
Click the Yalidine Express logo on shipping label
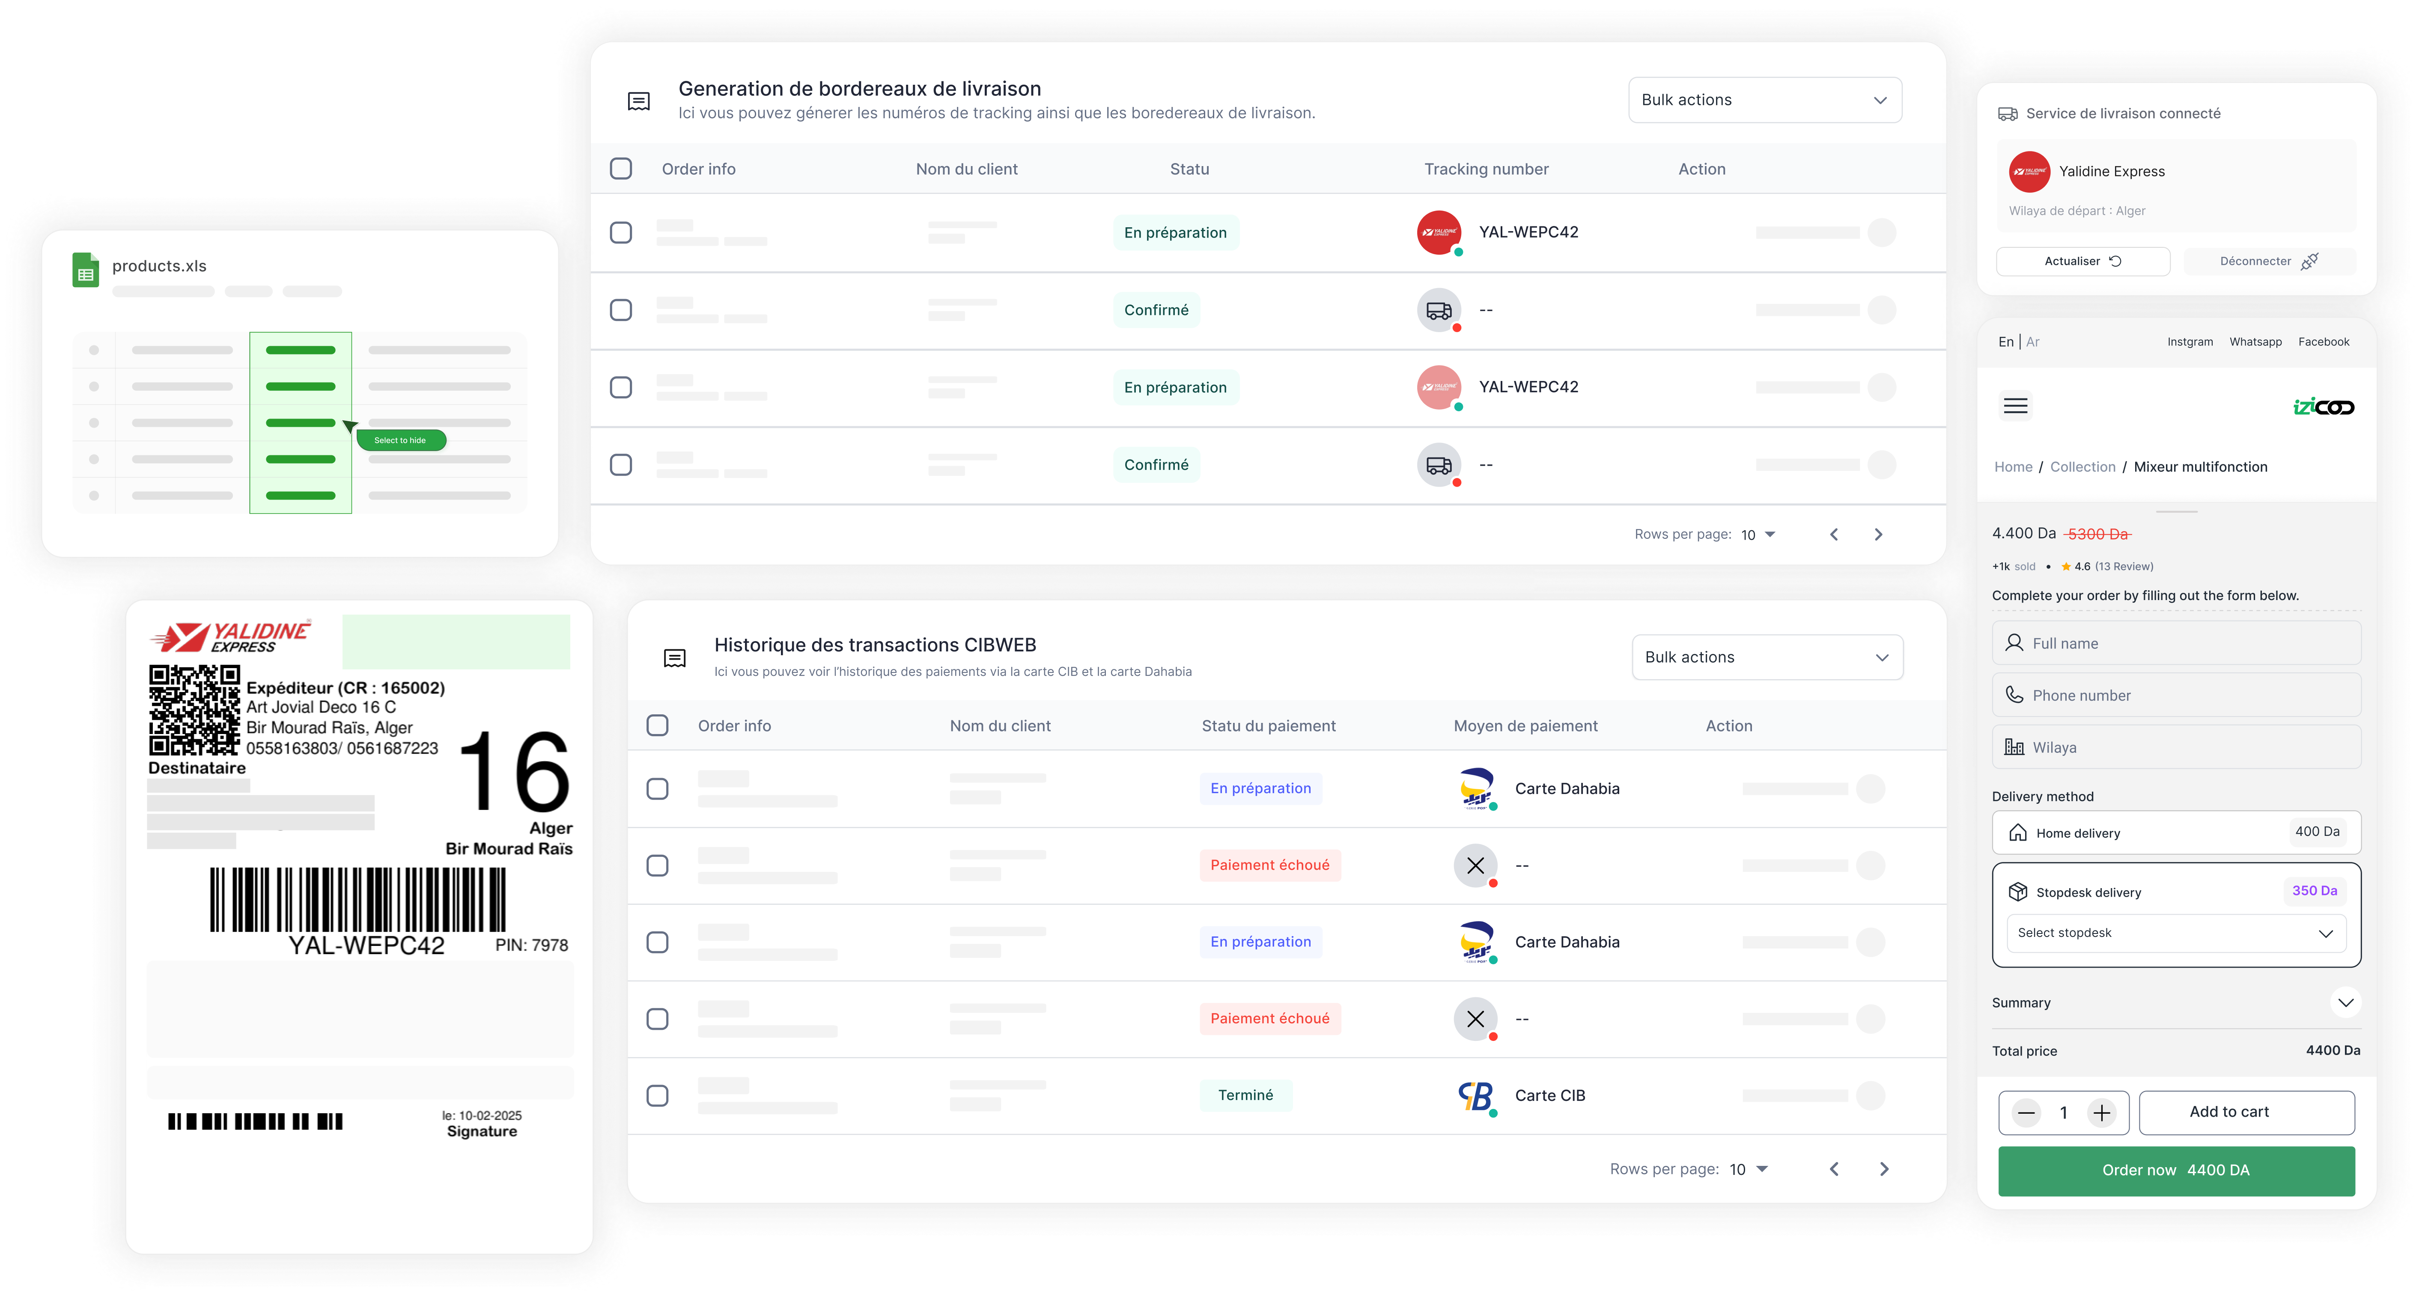[x=231, y=637]
